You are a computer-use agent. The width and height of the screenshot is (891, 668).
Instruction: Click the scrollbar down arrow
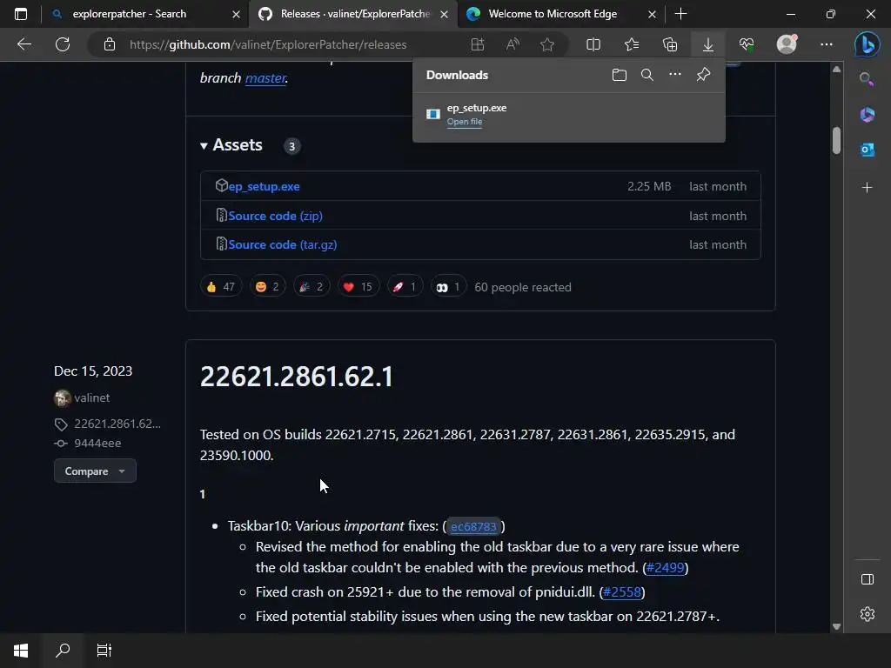(836, 626)
